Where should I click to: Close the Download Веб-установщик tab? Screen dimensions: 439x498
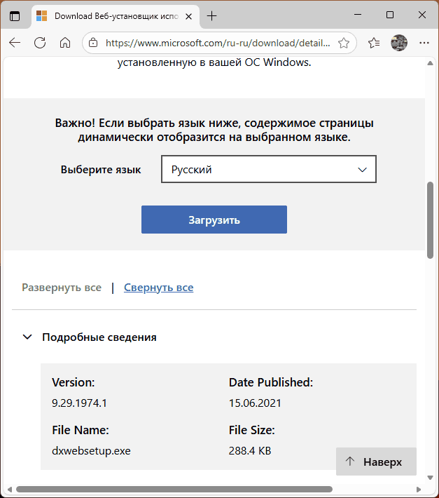[x=188, y=16]
